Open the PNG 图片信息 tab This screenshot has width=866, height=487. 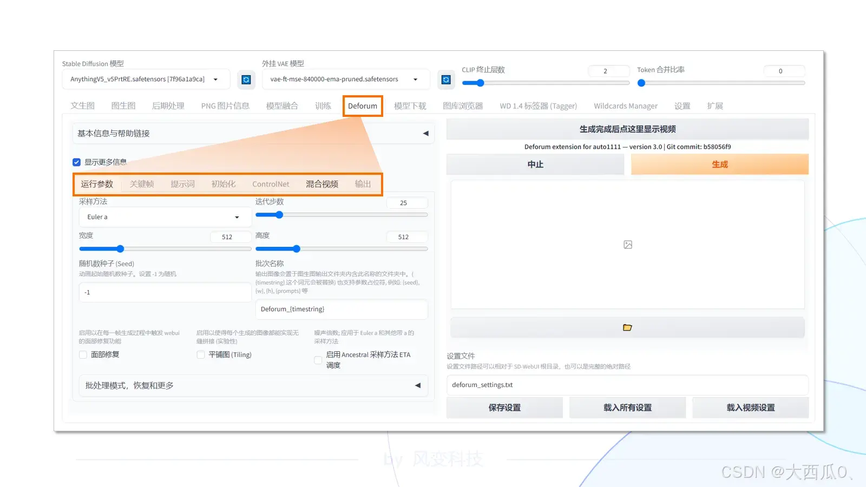(x=225, y=106)
